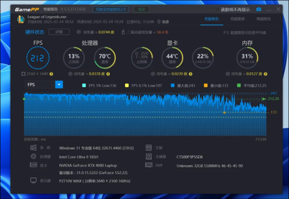Viewport: 289px width, 199px height.
Task: Click the League of Legends game icon
Action: pyautogui.click(x=21, y=19)
